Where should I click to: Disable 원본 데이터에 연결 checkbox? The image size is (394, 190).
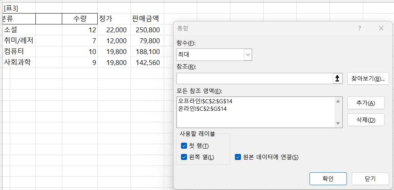pyautogui.click(x=238, y=157)
